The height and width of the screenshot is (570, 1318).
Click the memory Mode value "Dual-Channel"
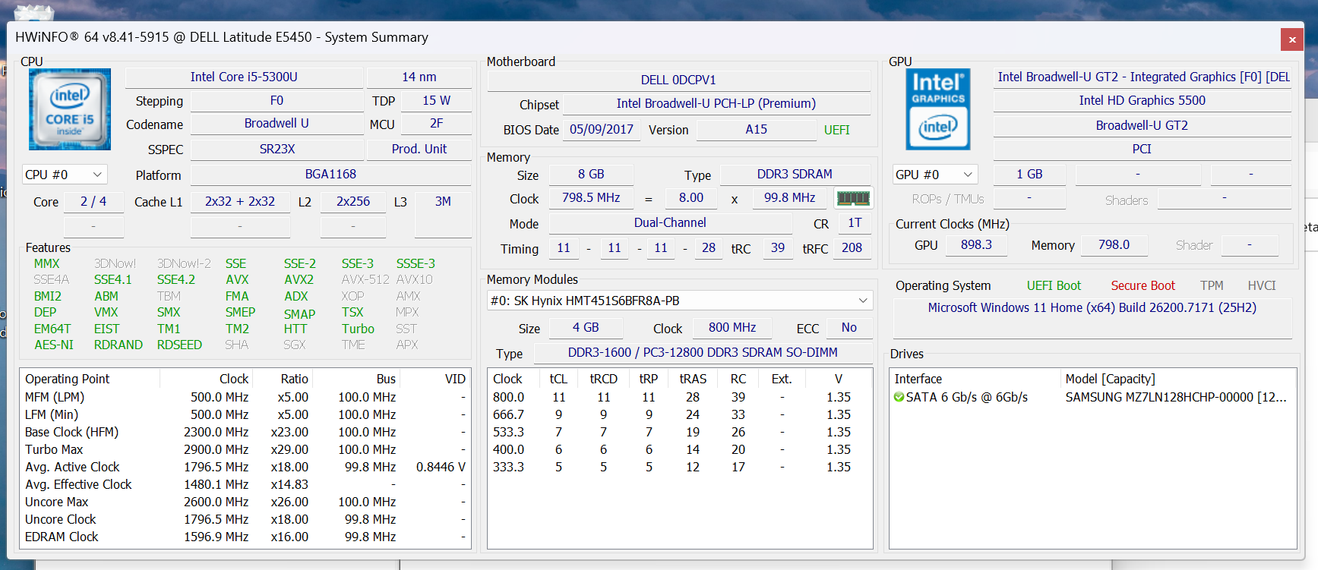coord(670,222)
